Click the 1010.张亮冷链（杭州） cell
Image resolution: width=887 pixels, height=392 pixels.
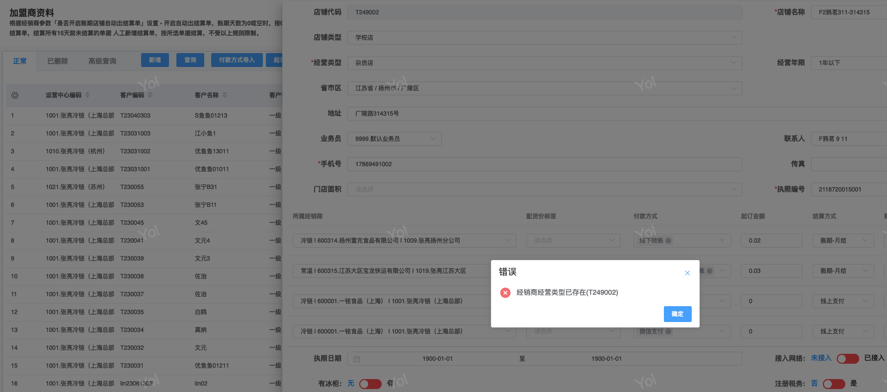75,151
